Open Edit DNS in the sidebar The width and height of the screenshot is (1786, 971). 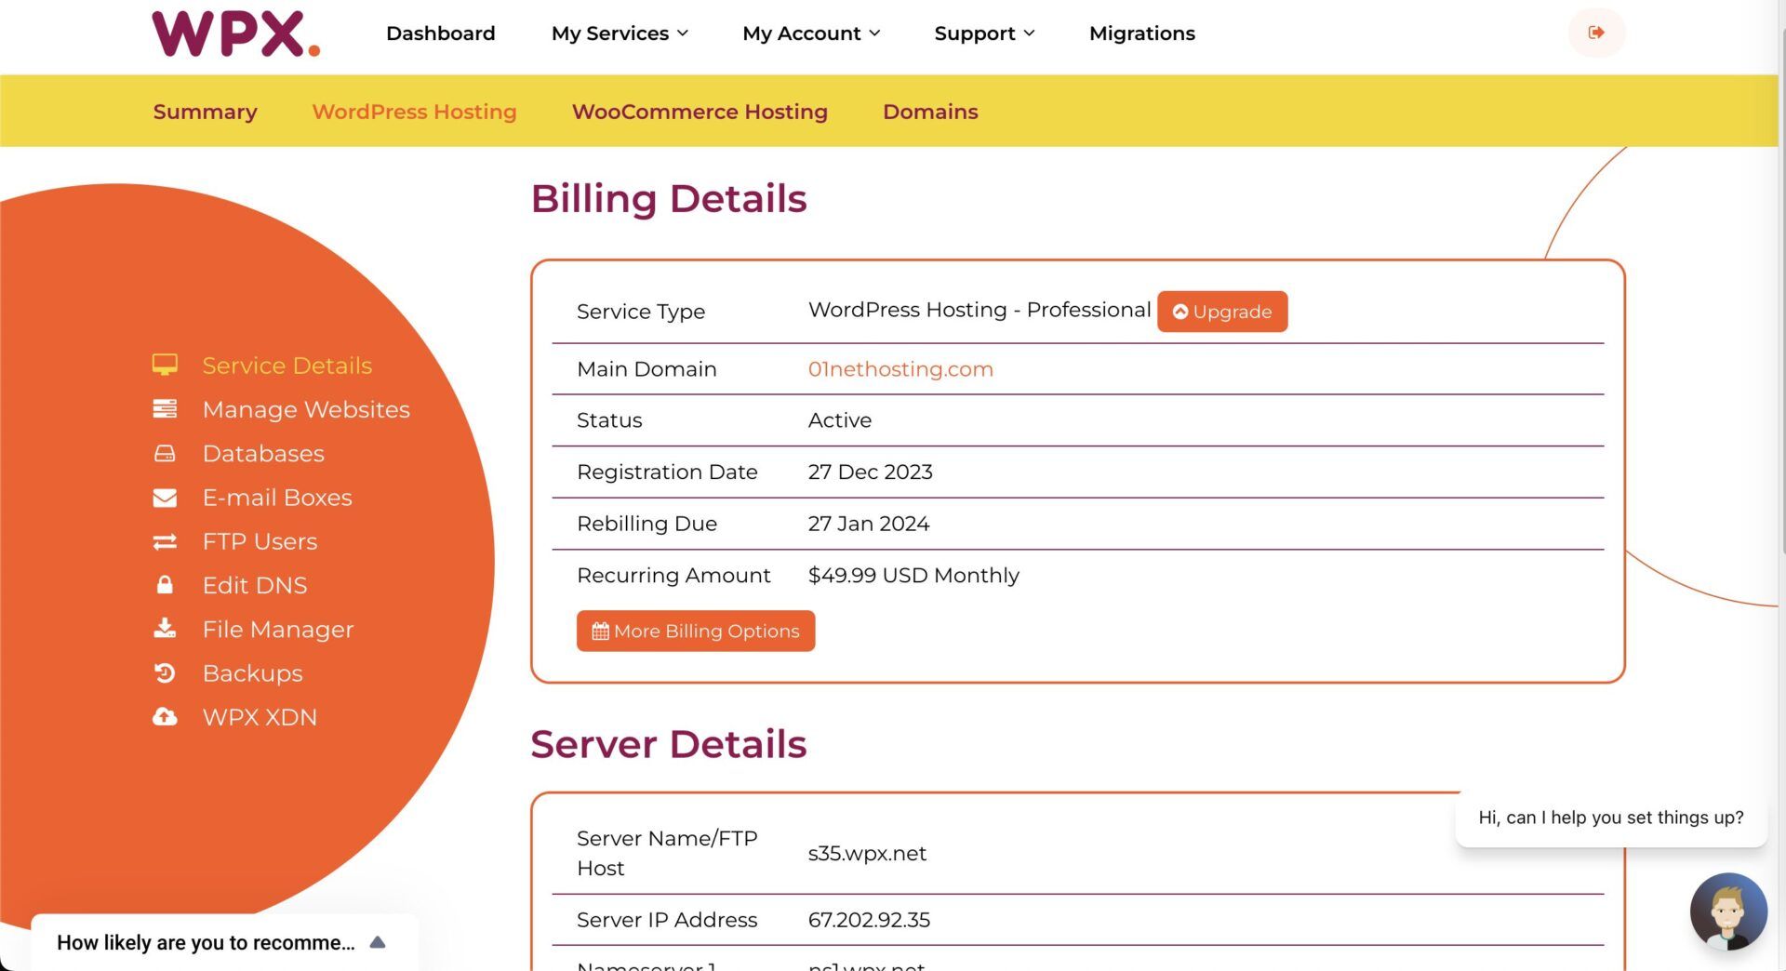[x=255, y=585]
